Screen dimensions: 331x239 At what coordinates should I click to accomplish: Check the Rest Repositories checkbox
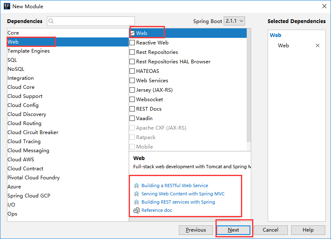(132, 52)
